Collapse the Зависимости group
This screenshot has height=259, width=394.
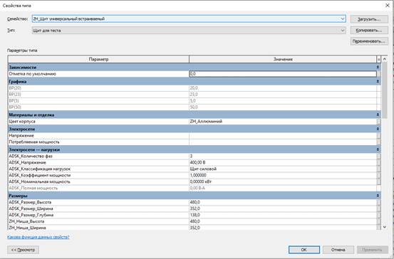[x=378, y=68]
